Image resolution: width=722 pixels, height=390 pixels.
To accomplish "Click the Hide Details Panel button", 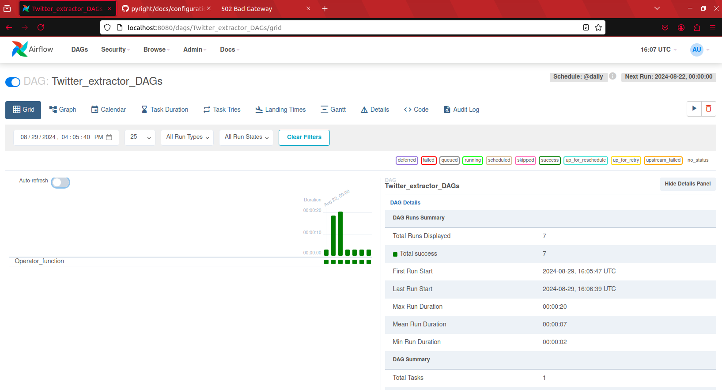I will coord(688,184).
